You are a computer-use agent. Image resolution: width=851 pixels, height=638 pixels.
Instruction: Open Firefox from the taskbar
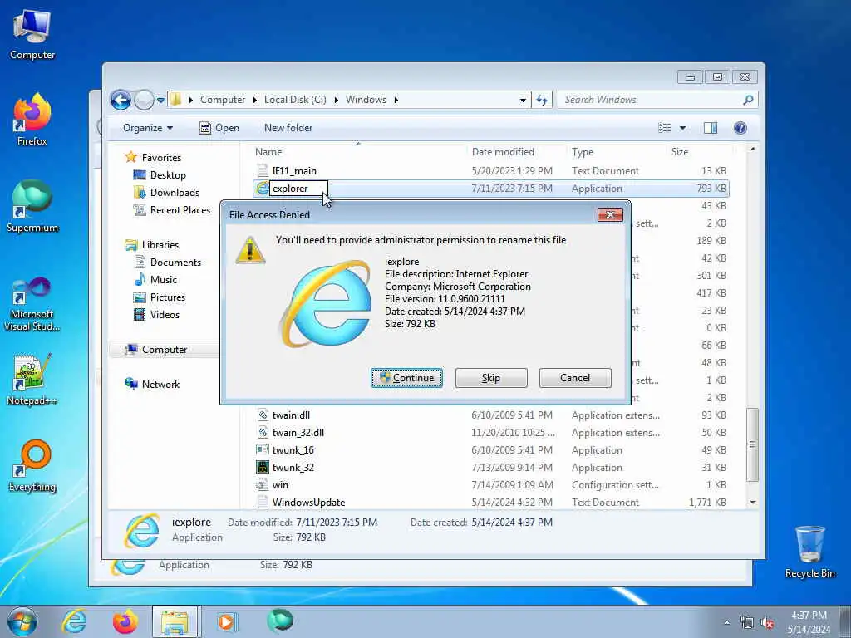[125, 621]
